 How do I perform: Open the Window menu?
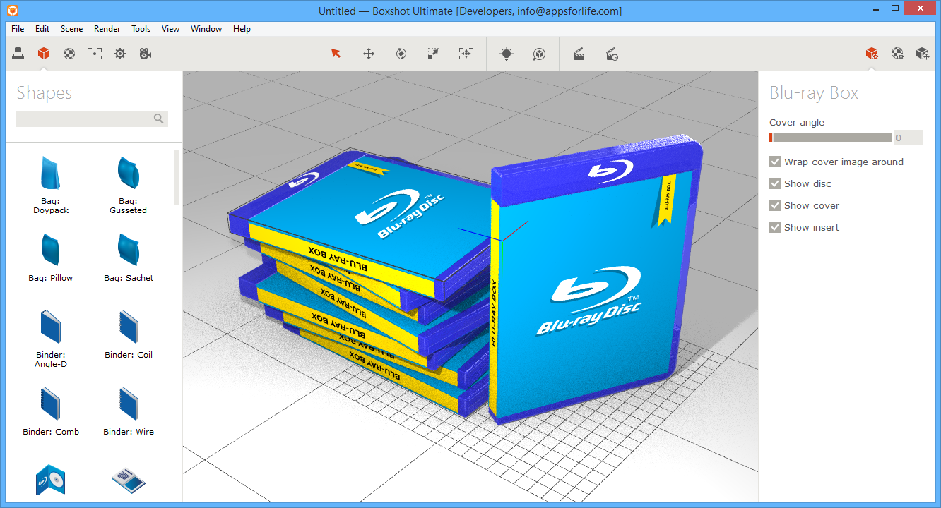206,29
